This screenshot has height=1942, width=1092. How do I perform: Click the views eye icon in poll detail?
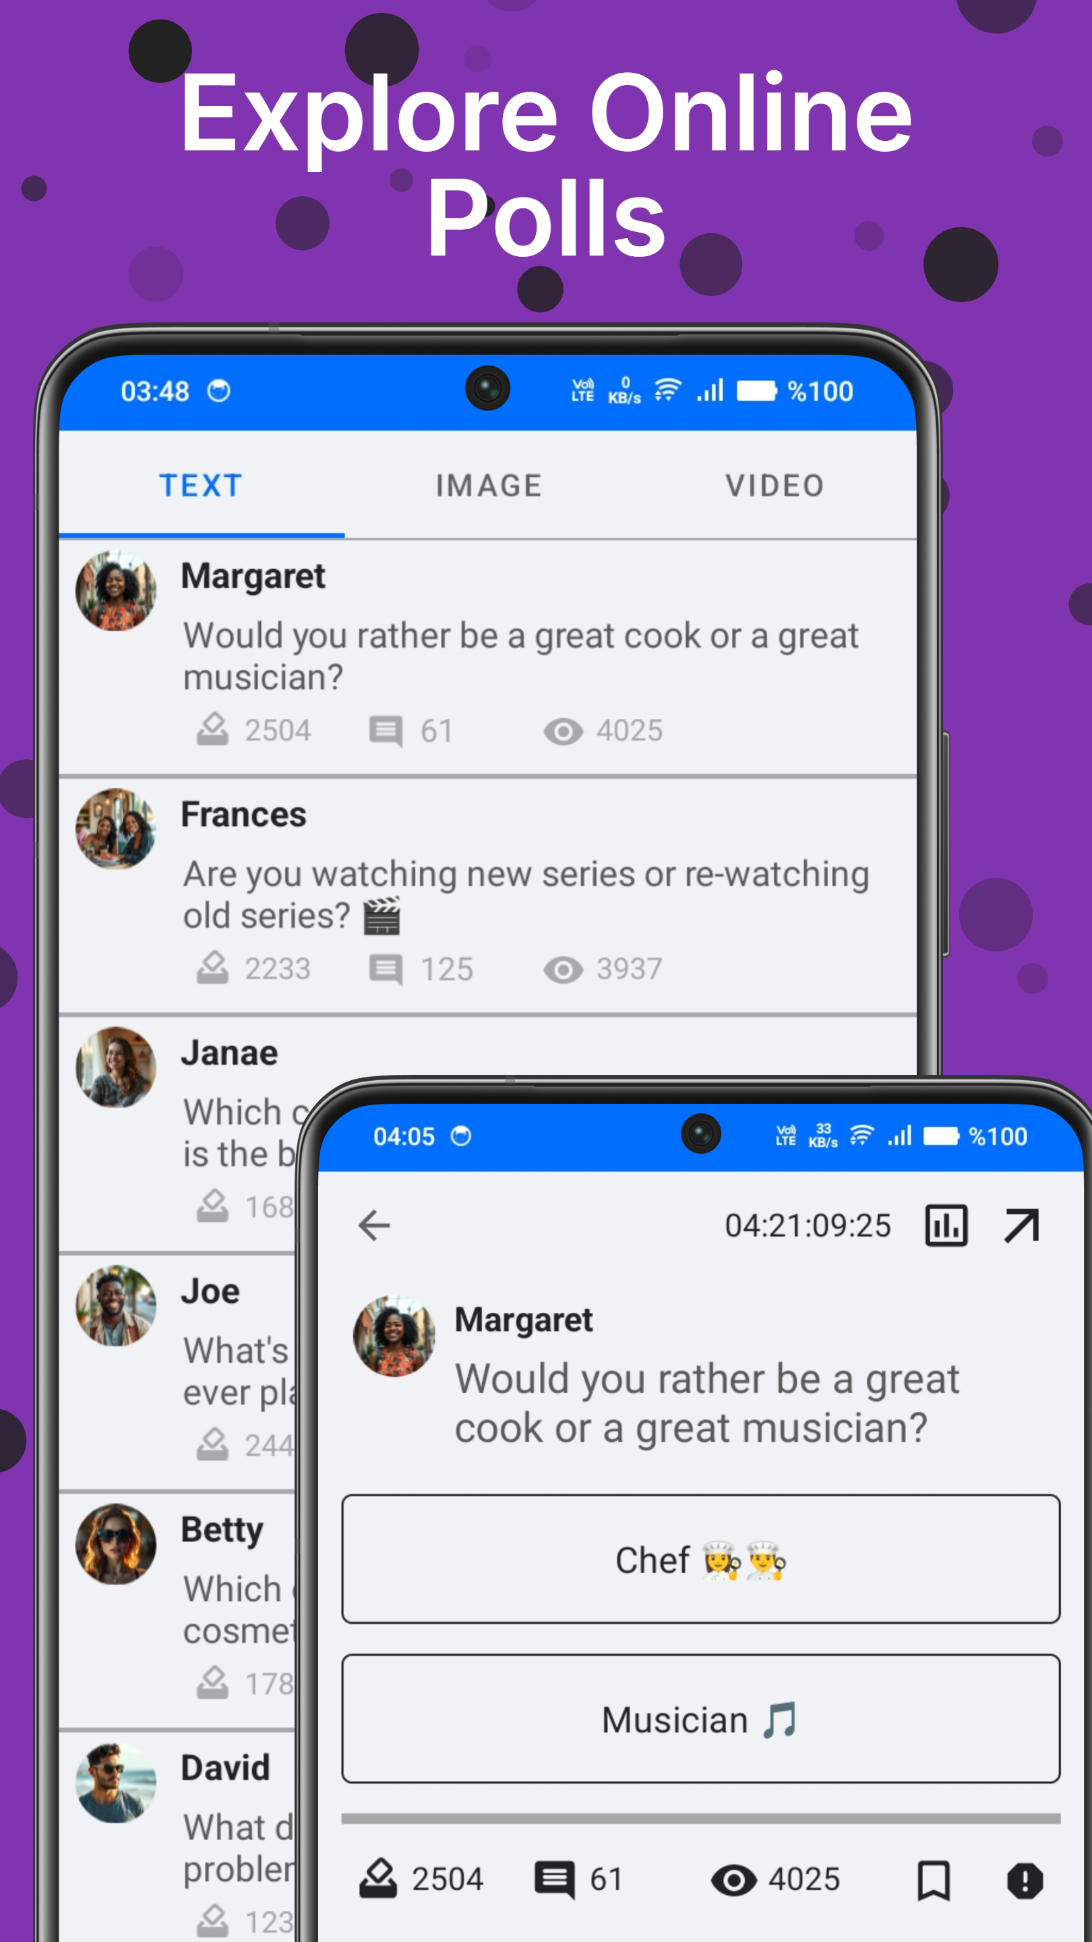[734, 1880]
